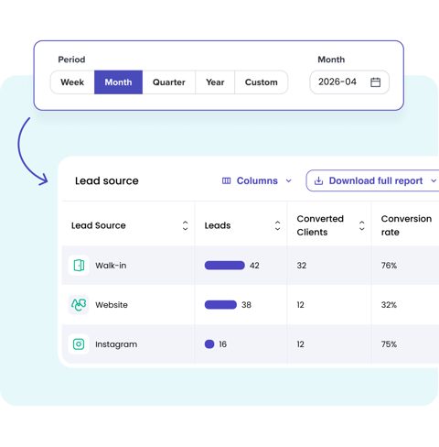Viewport: 439px width, 447px height.
Task: Click the Lead Source column header text
Action: click(99, 225)
